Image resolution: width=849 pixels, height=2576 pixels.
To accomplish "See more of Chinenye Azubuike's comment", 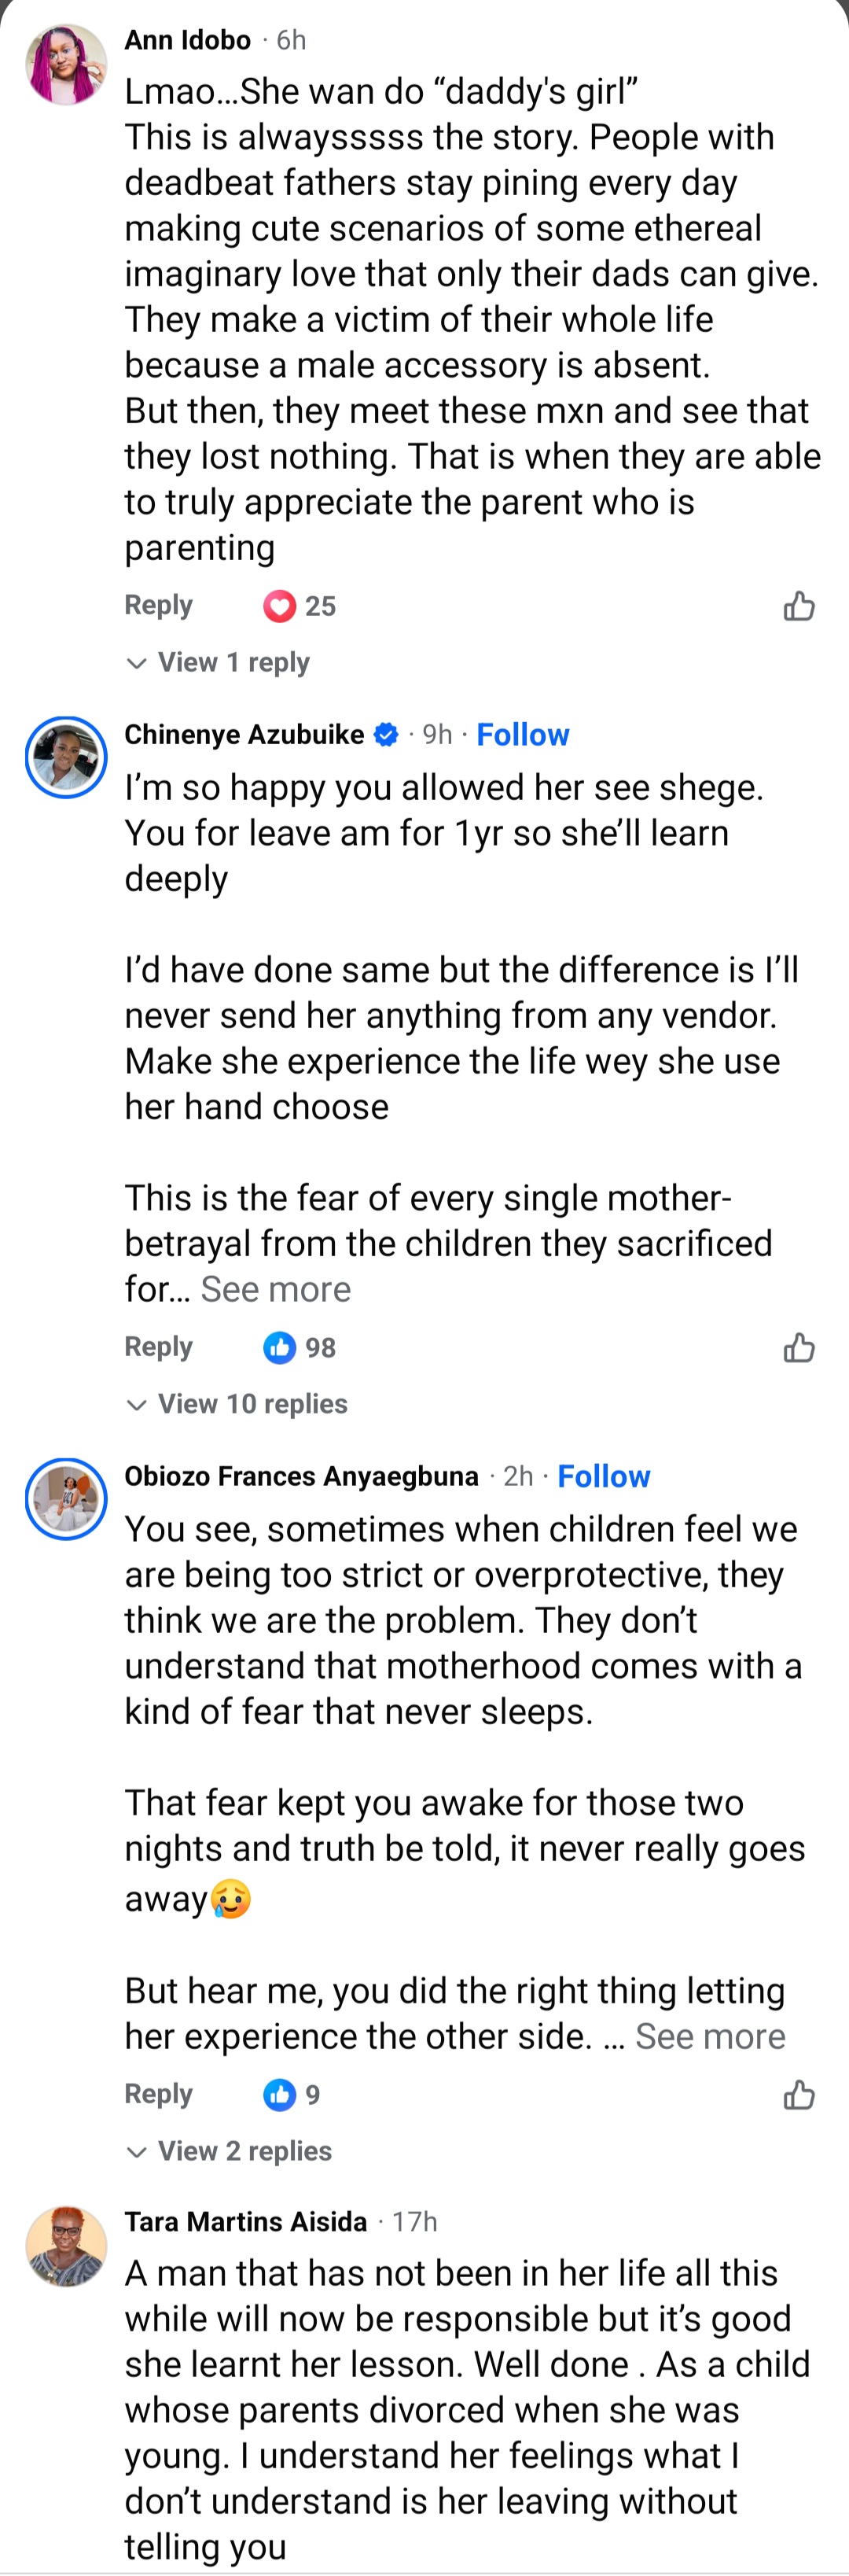I will point(276,1290).
